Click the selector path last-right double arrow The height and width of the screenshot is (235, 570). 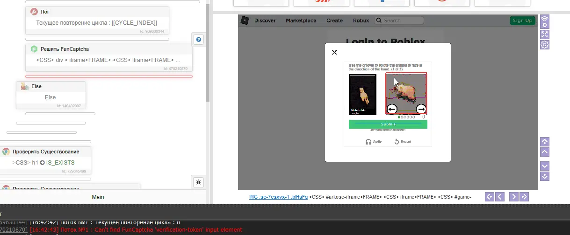(524, 197)
